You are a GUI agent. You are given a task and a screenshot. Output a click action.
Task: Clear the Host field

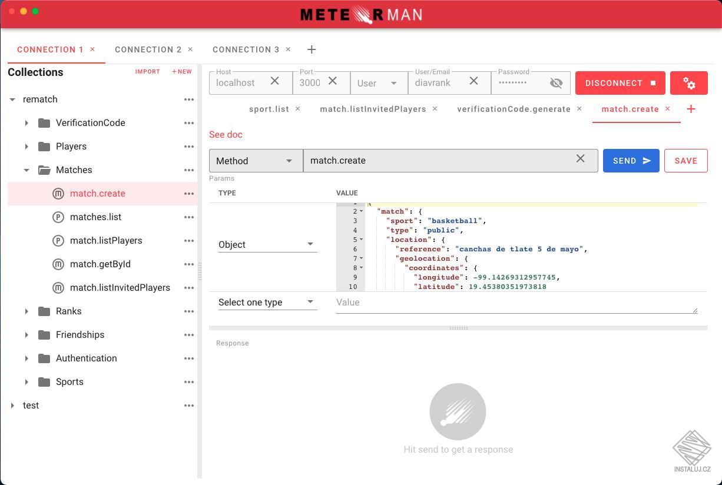click(275, 81)
